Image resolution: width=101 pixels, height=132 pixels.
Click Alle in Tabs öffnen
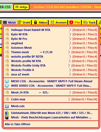click(x=18, y=124)
